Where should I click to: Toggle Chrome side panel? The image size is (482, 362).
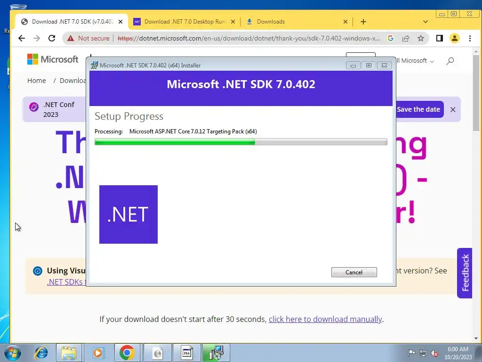pos(440,38)
